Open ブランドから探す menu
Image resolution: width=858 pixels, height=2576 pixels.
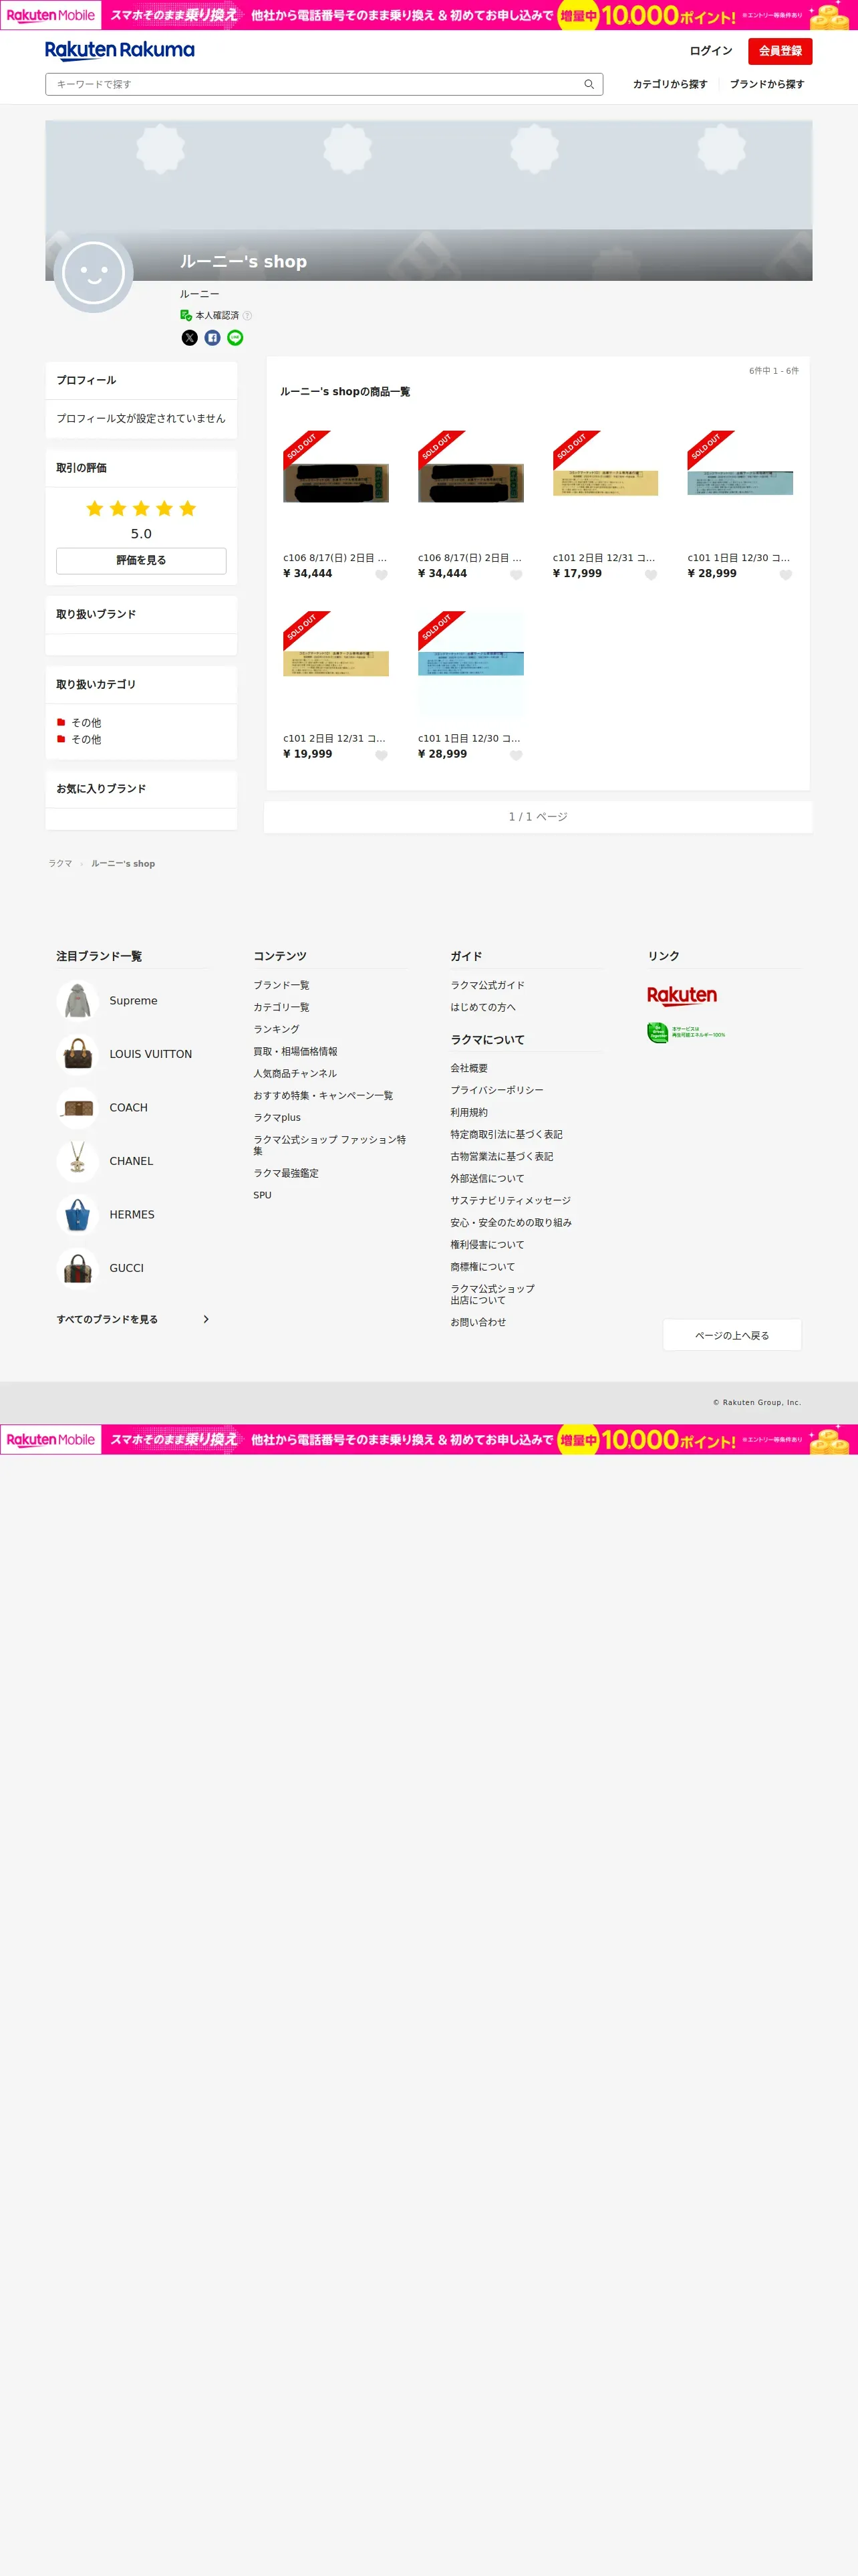tap(767, 84)
